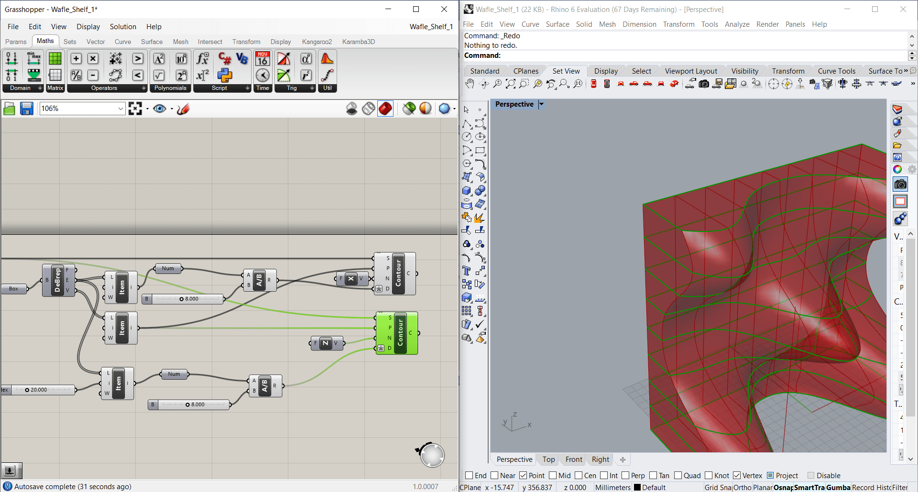Open the Perspective viewport dropdown arrow
Screen dimensions: 918x492
click(541, 104)
